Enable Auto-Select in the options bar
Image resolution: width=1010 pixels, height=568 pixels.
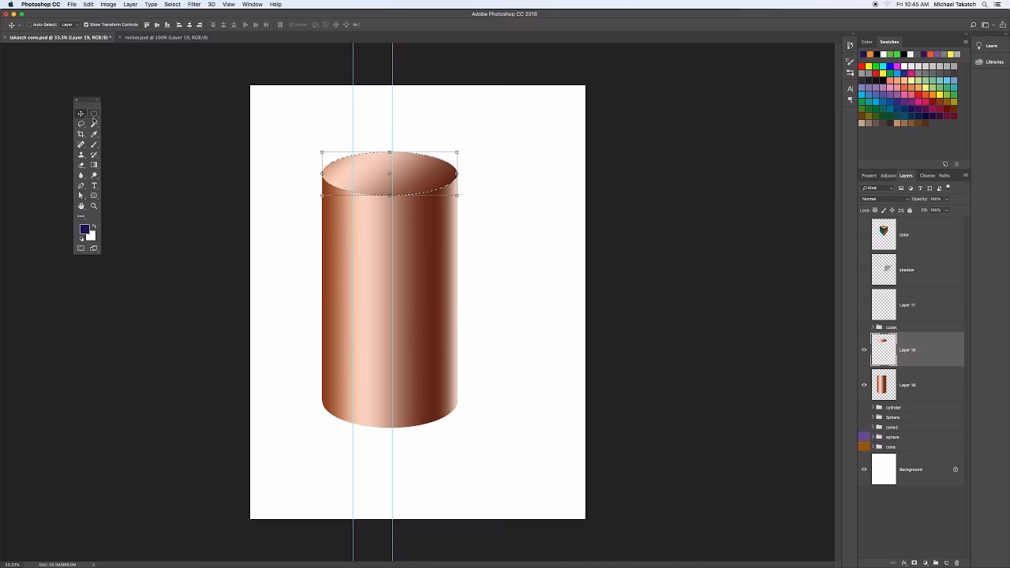(28, 24)
